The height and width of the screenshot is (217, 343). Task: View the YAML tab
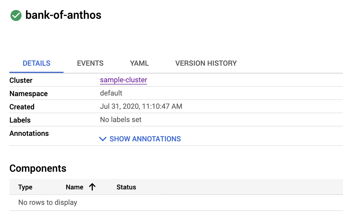tap(139, 63)
